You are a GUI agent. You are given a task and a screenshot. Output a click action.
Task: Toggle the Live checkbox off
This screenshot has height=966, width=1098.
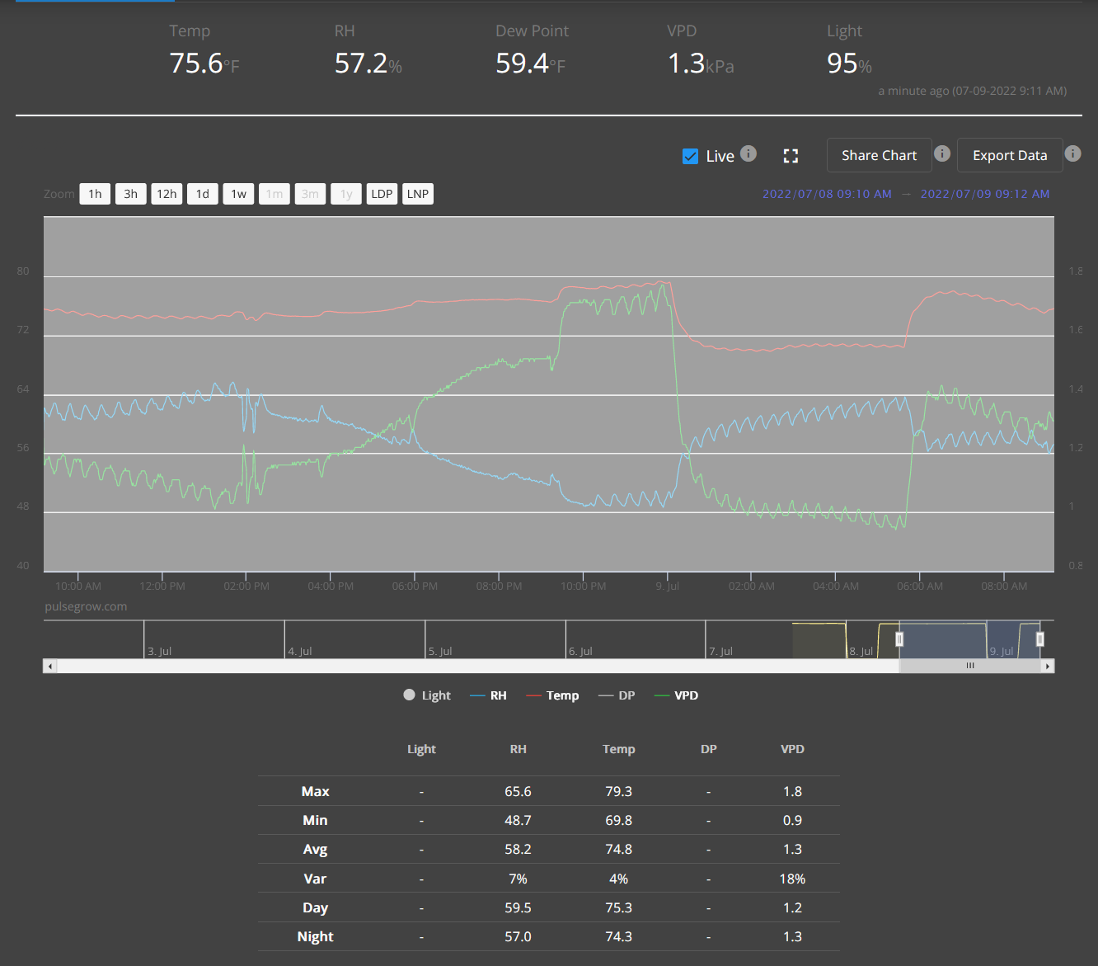(690, 156)
